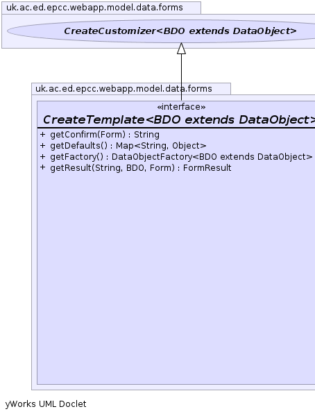Select the getFactory() method line
Viewport: 315px width, 416px height.
(x=176, y=157)
